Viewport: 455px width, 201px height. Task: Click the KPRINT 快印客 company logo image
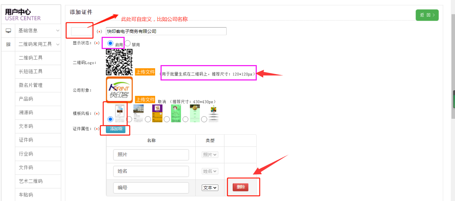pyautogui.click(x=119, y=90)
